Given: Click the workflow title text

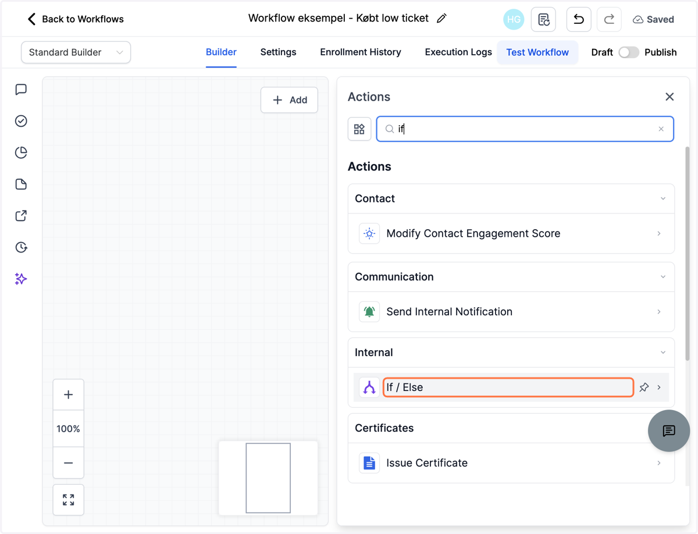Looking at the screenshot, I should pyautogui.click(x=339, y=19).
